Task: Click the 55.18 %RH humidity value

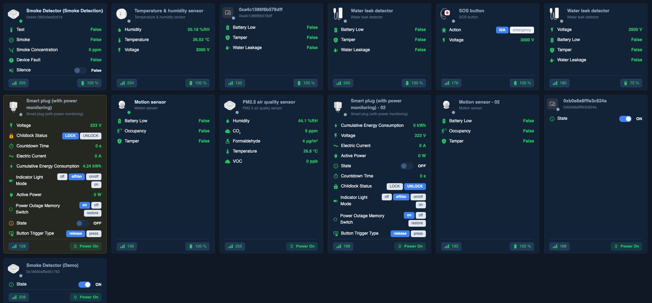Action: (198, 30)
